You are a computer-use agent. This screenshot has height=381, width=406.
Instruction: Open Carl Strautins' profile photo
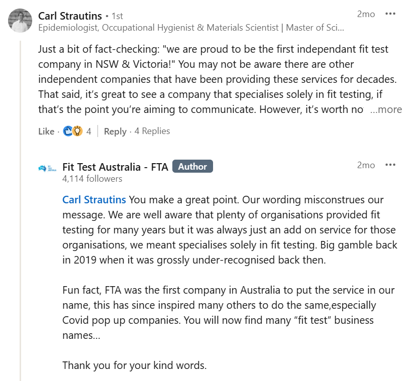click(20, 21)
